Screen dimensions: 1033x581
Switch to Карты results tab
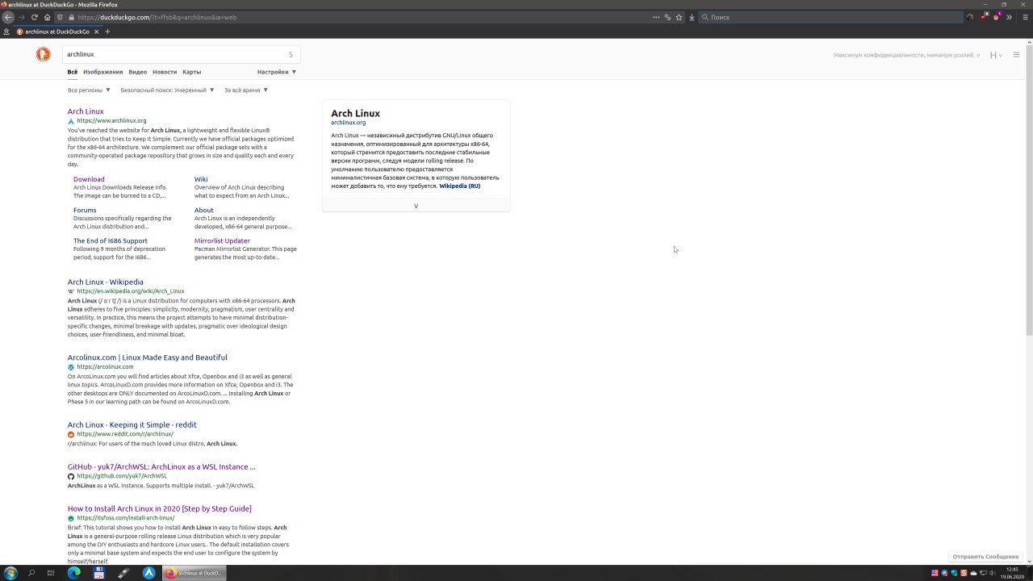[192, 72]
